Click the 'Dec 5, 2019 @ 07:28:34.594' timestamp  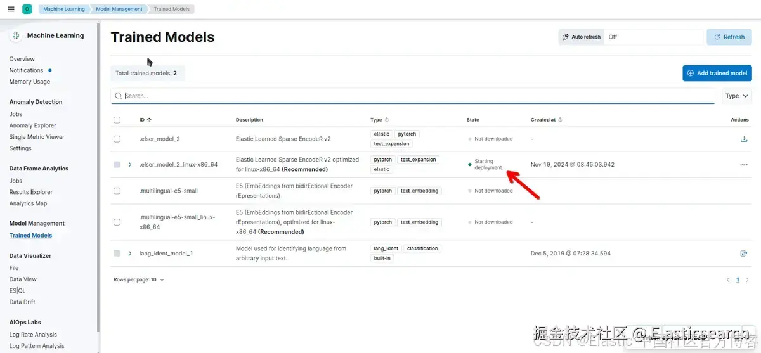(571, 254)
